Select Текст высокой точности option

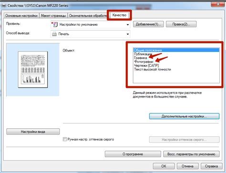coord(176,69)
